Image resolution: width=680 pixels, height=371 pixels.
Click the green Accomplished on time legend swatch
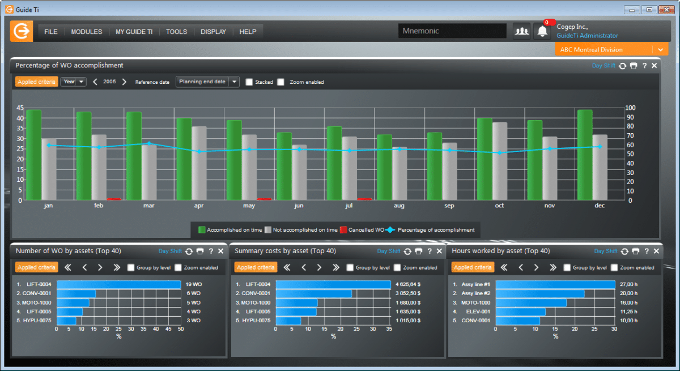(x=202, y=230)
